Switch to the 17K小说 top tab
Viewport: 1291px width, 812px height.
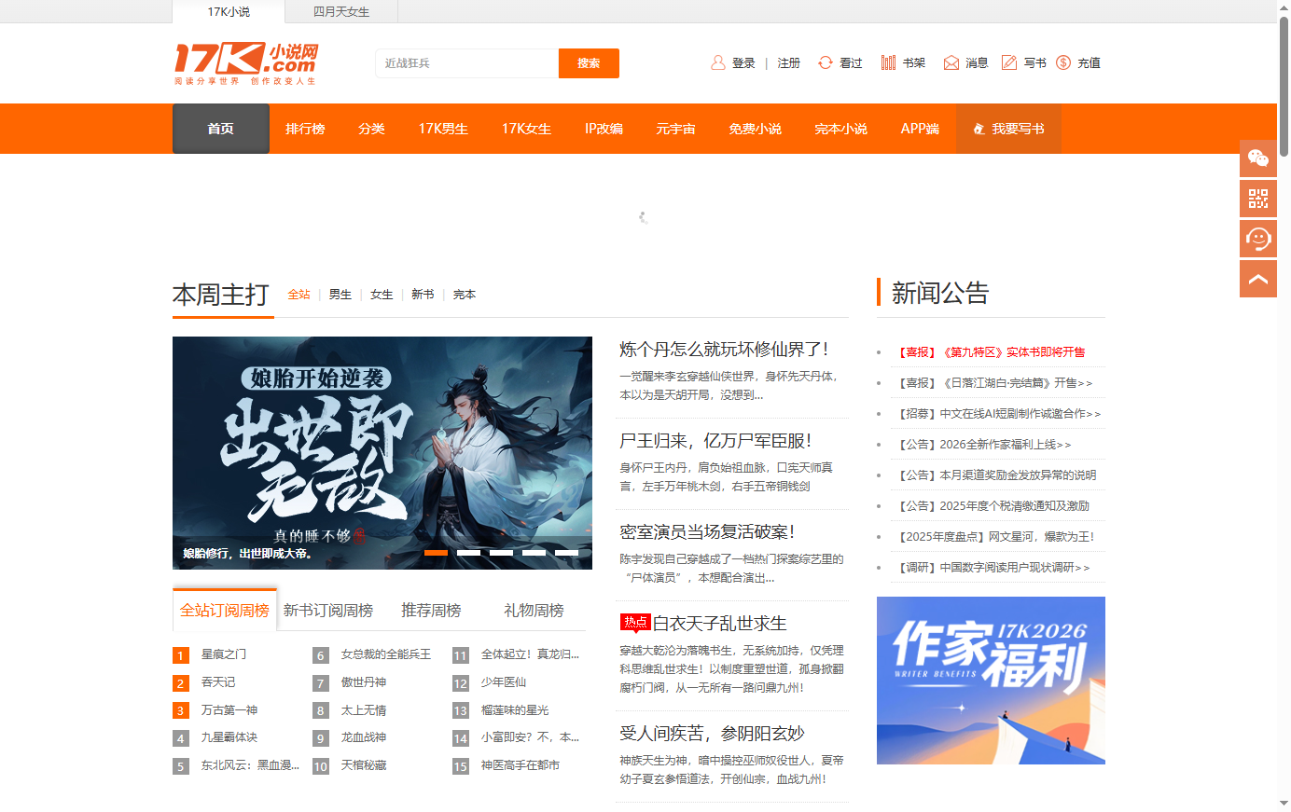click(229, 11)
